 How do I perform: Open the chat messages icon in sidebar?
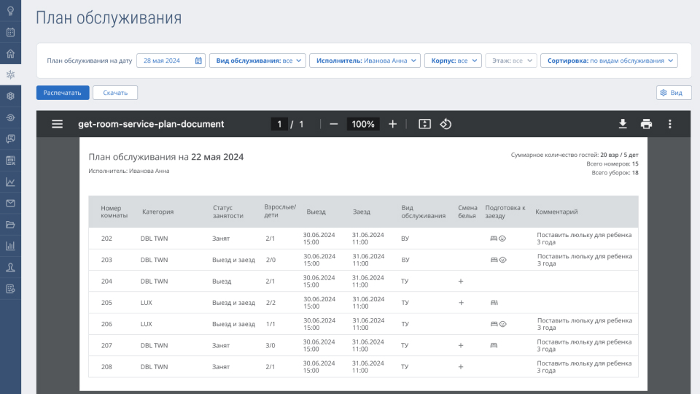tap(10, 139)
